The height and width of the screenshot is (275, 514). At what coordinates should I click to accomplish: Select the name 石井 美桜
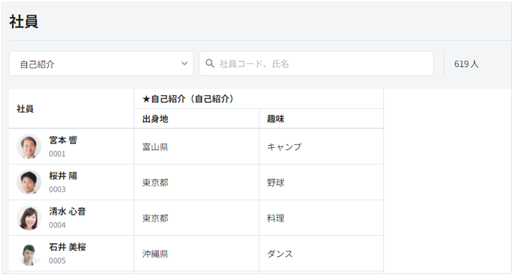pyautogui.click(x=67, y=248)
